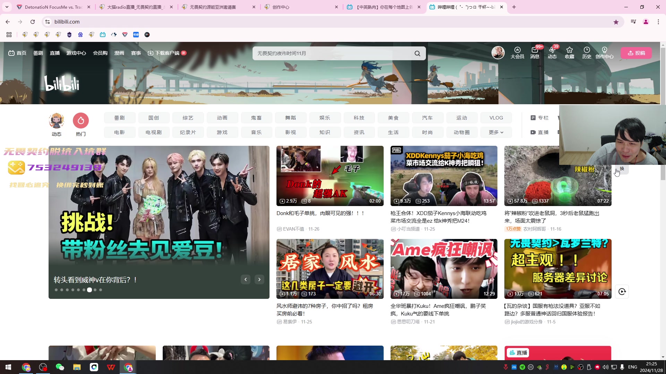Click the page vertical scrollbar
This screenshot has width=666, height=374.
pos(663,114)
